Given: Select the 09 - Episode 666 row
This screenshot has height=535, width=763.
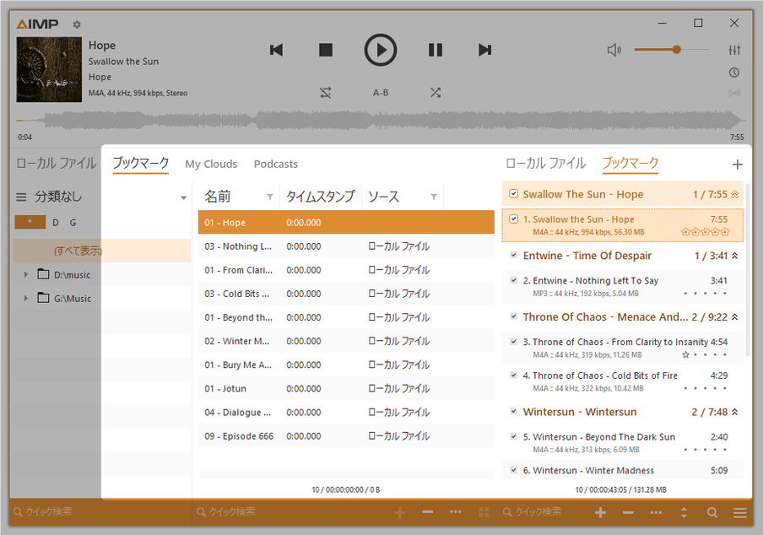Looking at the screenshot, I should (346, 436).
